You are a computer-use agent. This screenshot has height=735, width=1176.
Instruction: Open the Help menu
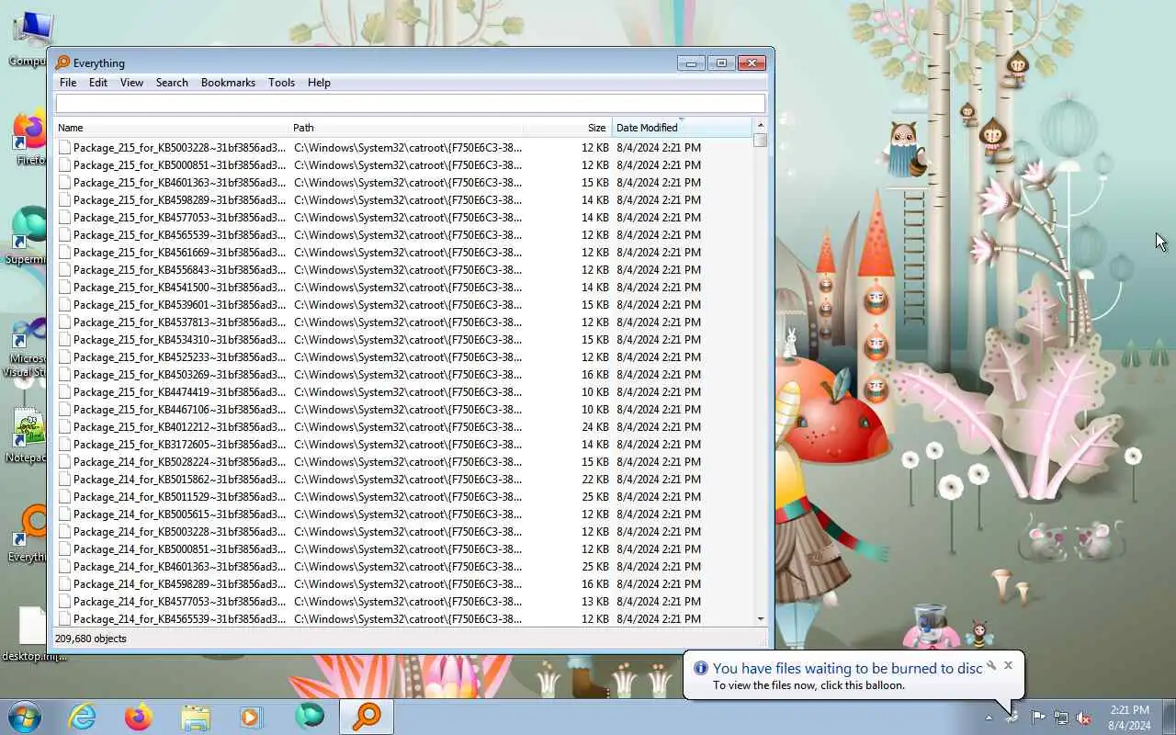(319, 83)
